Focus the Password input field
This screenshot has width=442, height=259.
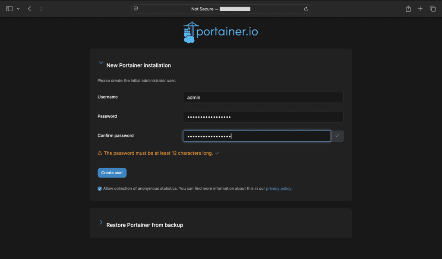263,117
